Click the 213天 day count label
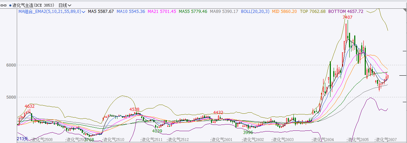Viewport: 407px width, 143px height. 22,139
